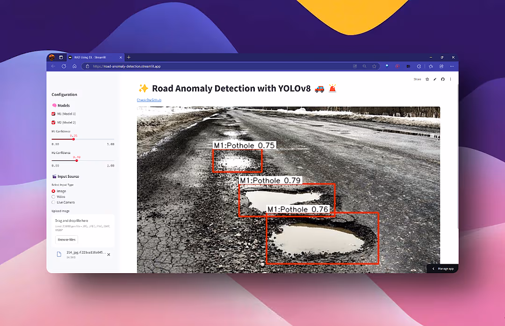Open the browser's three-dot settings menu

tap(452, 66)
